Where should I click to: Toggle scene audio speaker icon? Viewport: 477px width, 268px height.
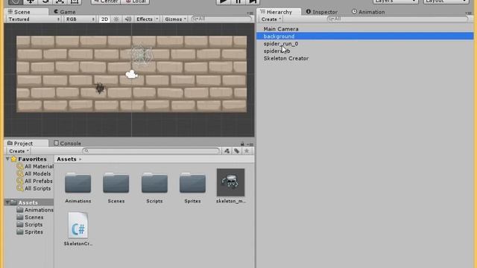[128, 19]
